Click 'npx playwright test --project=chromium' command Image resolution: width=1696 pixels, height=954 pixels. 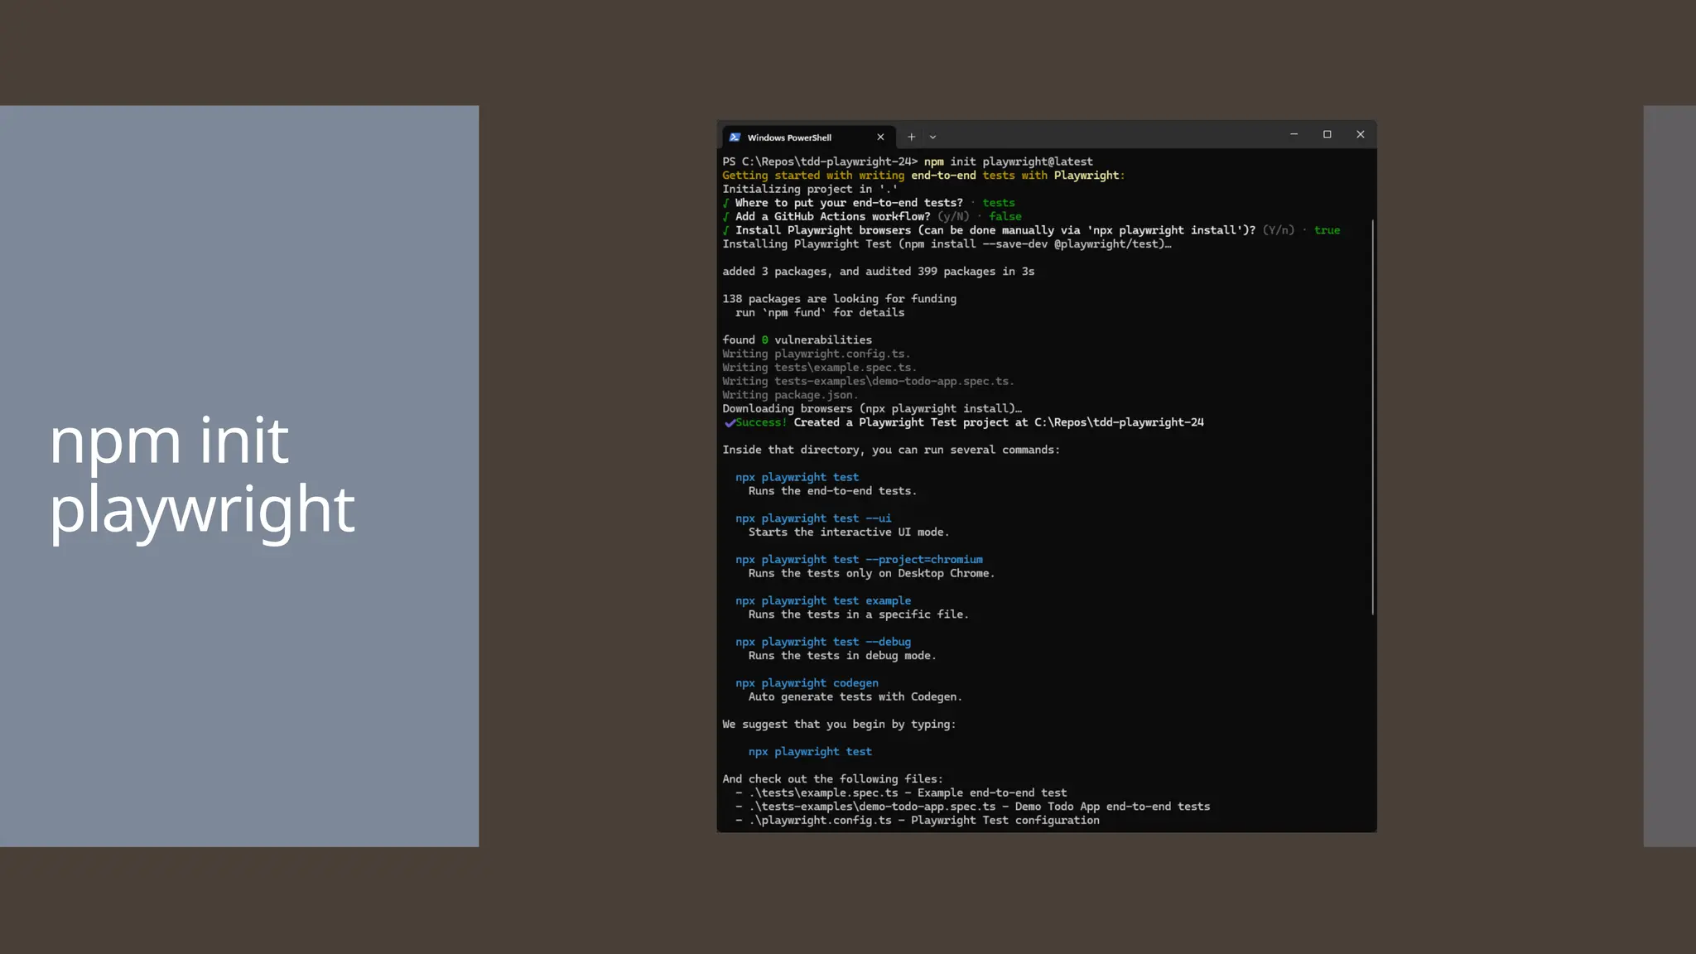point(858,560)
